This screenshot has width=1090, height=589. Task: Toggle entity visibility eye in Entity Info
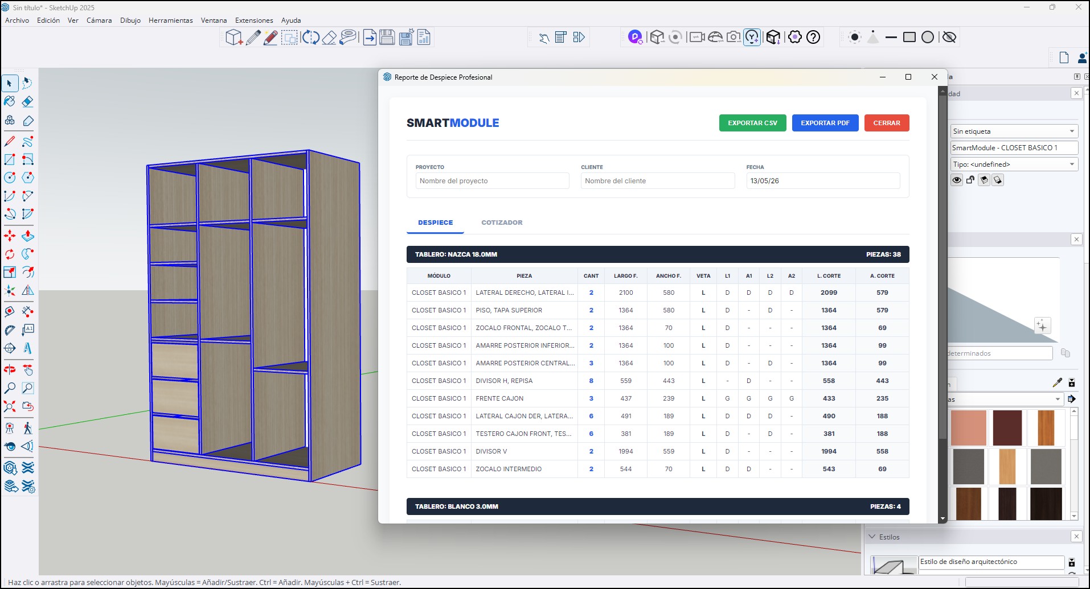pyautogui.click(x=957, y=180)
